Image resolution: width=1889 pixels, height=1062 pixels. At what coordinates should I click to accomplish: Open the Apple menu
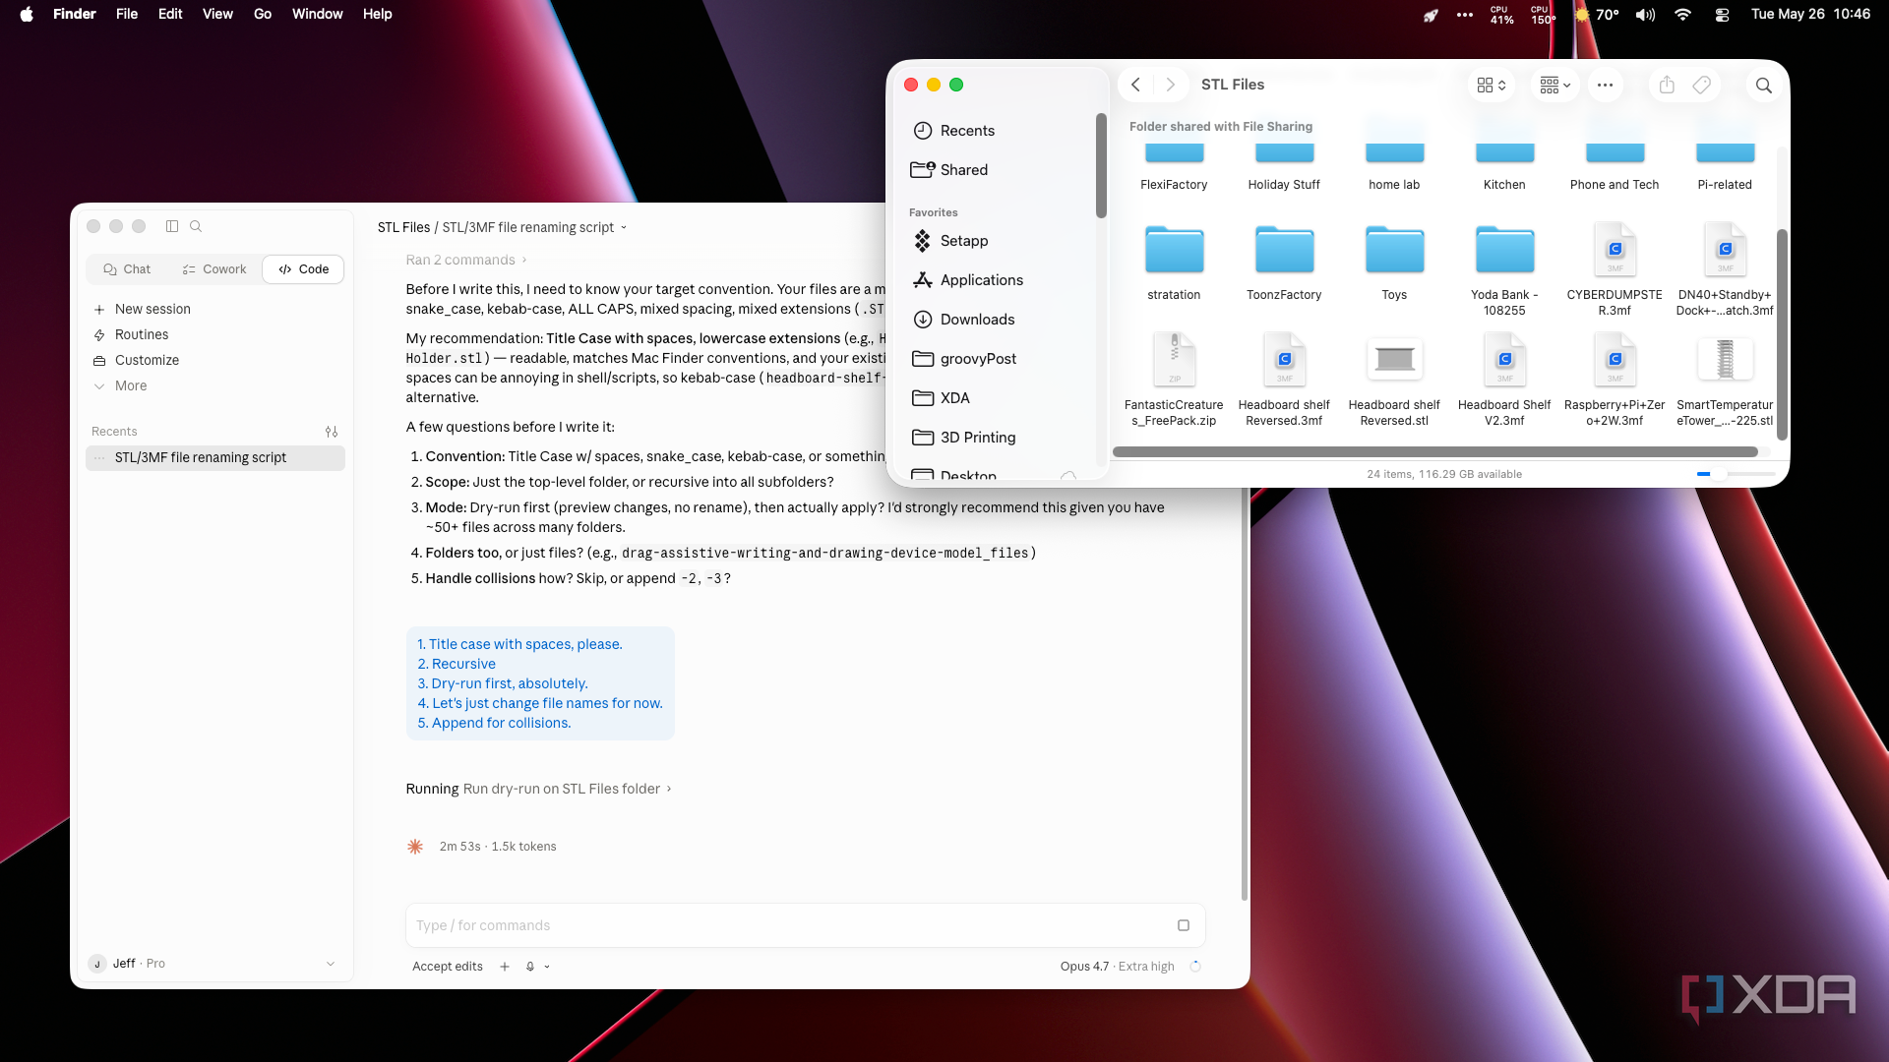click(27, 14)
